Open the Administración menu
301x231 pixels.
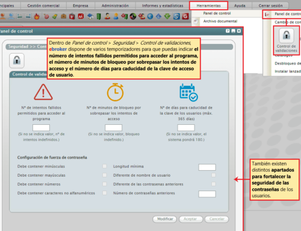[115, 5]
